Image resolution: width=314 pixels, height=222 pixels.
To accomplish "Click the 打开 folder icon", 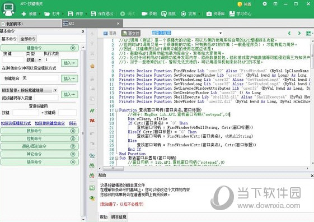I will (x=47, y=13).
